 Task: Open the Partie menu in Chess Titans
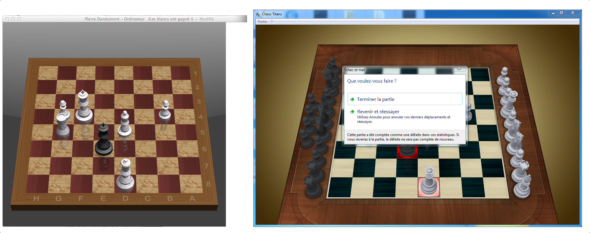point(262,22)
